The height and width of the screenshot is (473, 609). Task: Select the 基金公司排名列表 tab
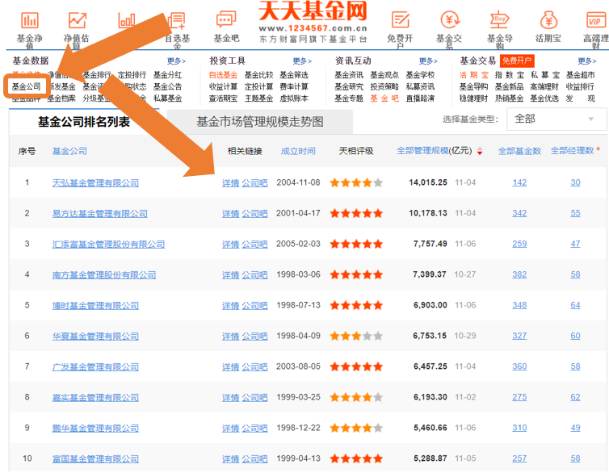point(84,122)
